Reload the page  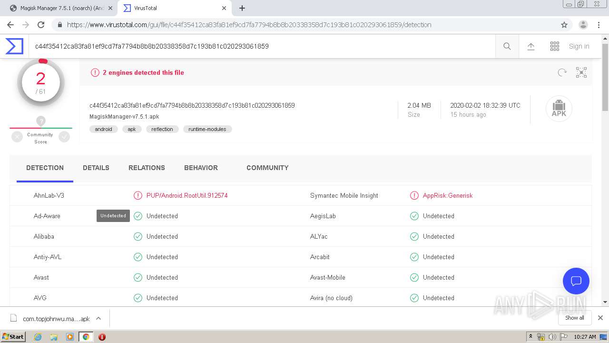point(41,25)
